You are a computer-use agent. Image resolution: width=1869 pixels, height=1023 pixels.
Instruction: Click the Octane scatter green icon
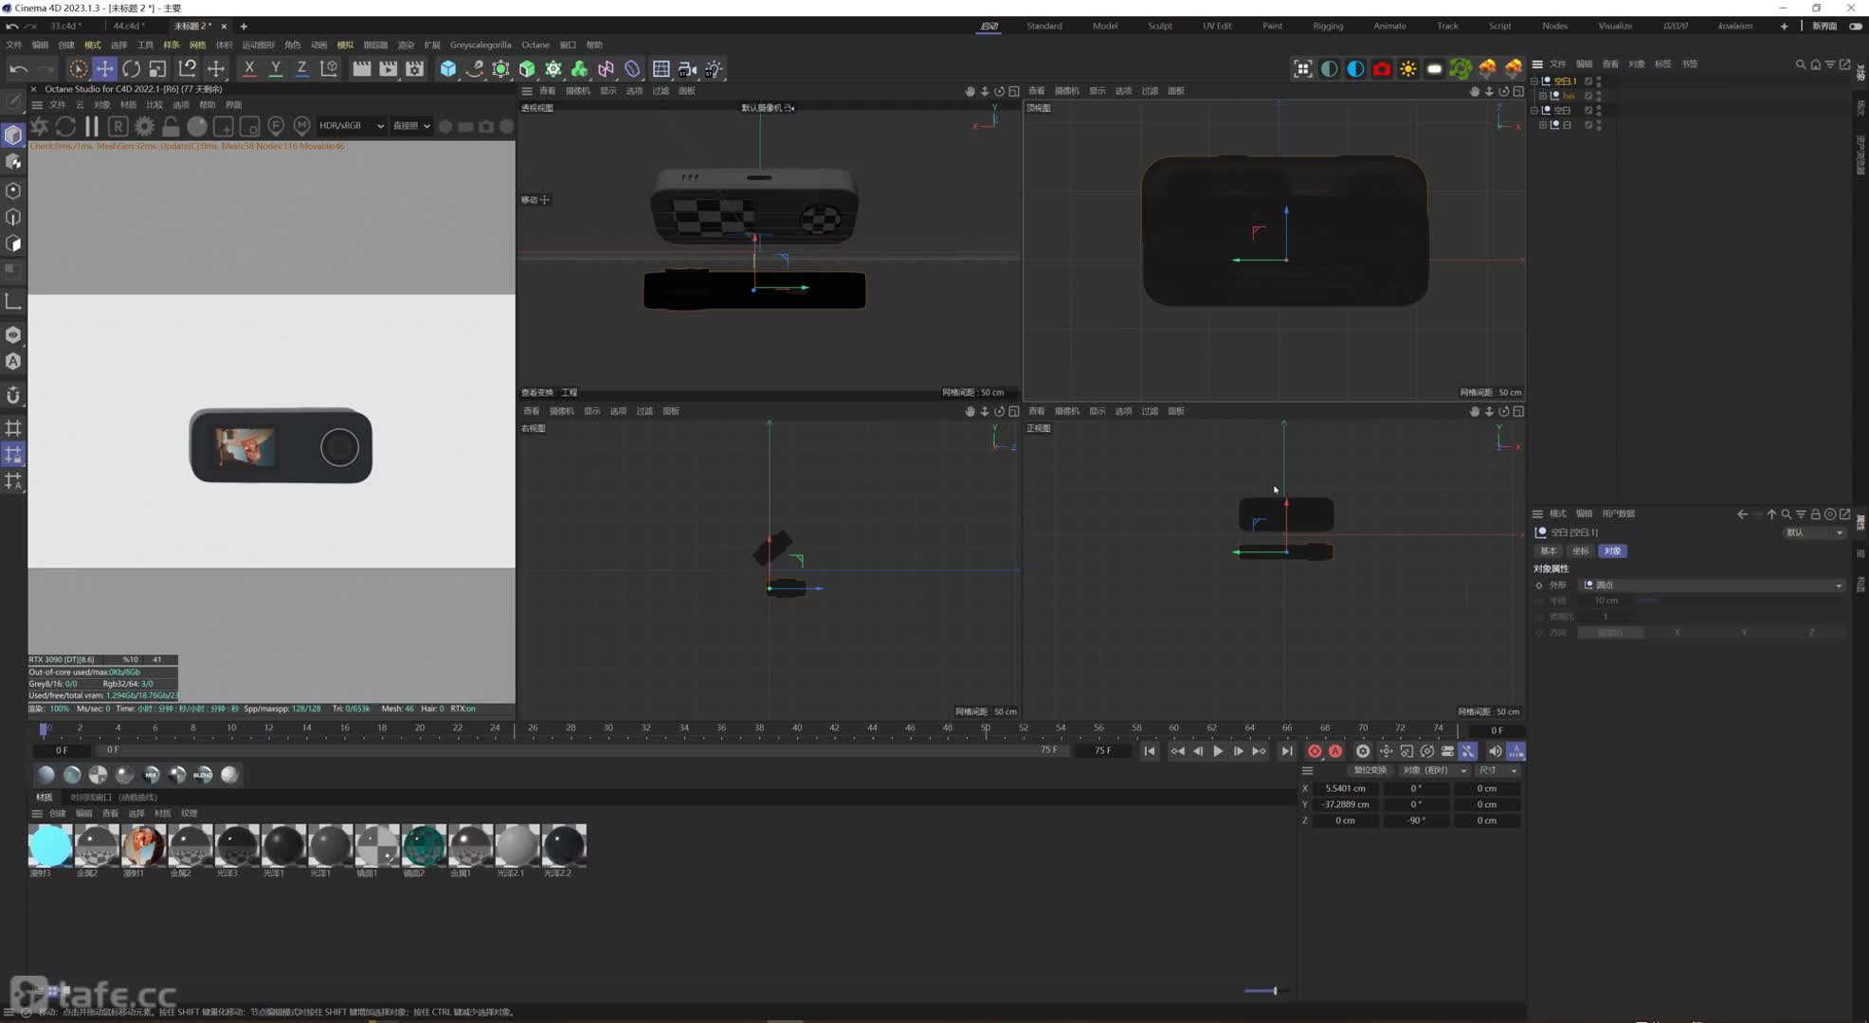click(1461, 68)
